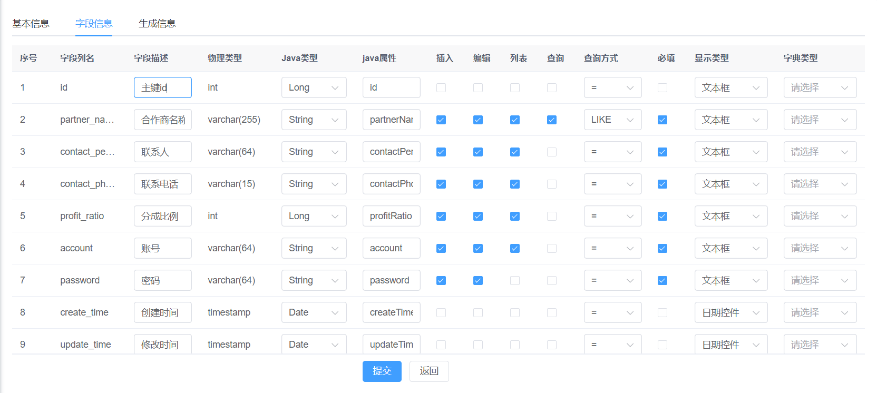Click 字段描述 input containing 创建时间
This screenshot has height=393, width=877.
[x=163, y=312]
